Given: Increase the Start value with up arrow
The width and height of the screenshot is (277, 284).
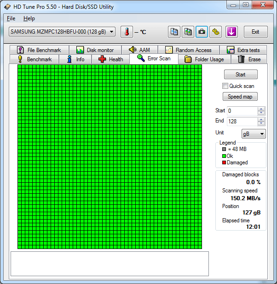Looking at the screenshot, I should tap(261, 109).
